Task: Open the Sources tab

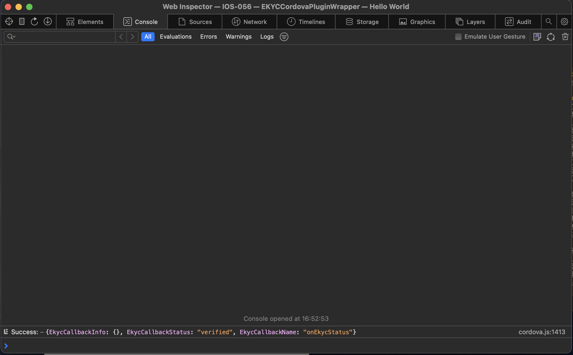Action: click(x=195, y=22)
